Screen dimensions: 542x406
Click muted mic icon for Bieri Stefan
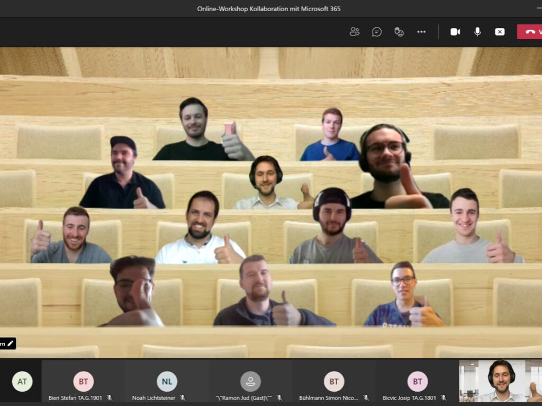pos(110,398)
